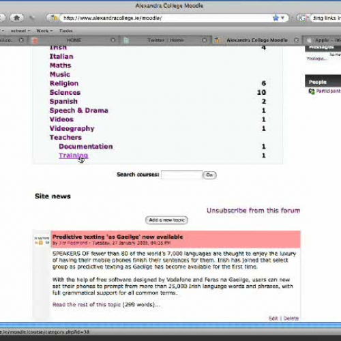This screenshot has height=341, width=341.
Task: Open the Speech & Drama category
Action: click(x=79, y=110)
